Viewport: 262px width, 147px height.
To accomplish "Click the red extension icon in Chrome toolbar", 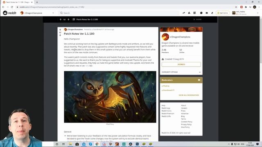I will [x=241, y=7].
